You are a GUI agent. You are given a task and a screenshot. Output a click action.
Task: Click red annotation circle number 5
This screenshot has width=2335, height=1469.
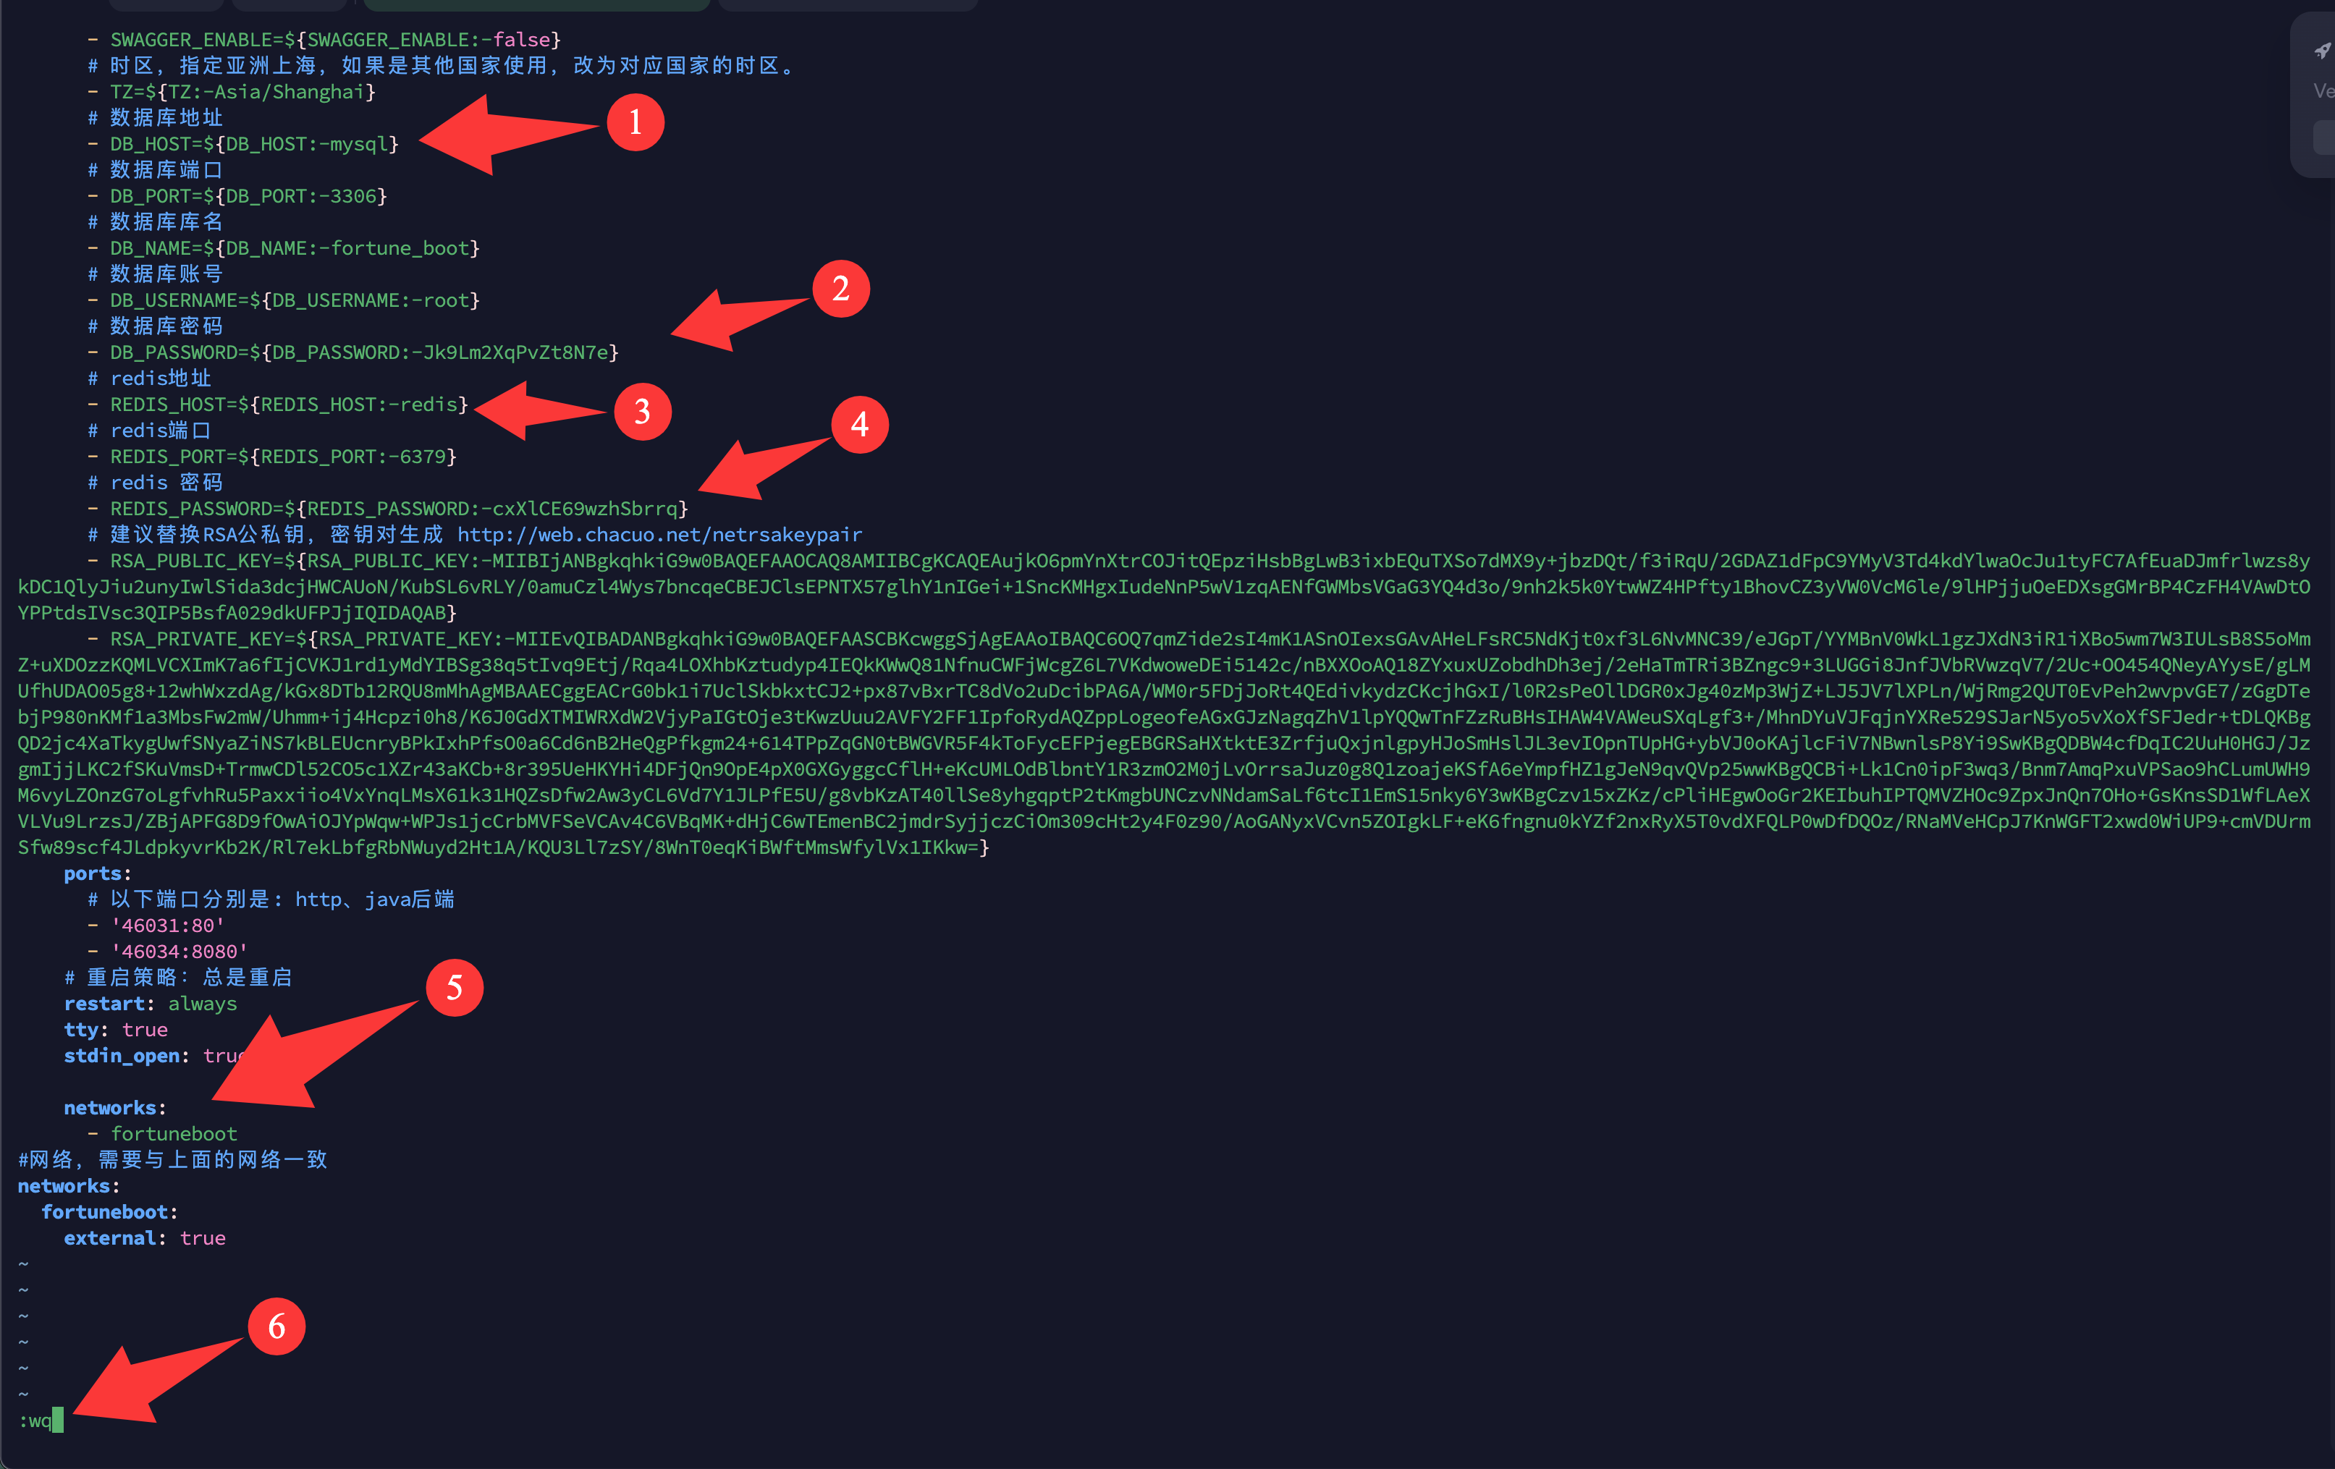tap(454, 987)
